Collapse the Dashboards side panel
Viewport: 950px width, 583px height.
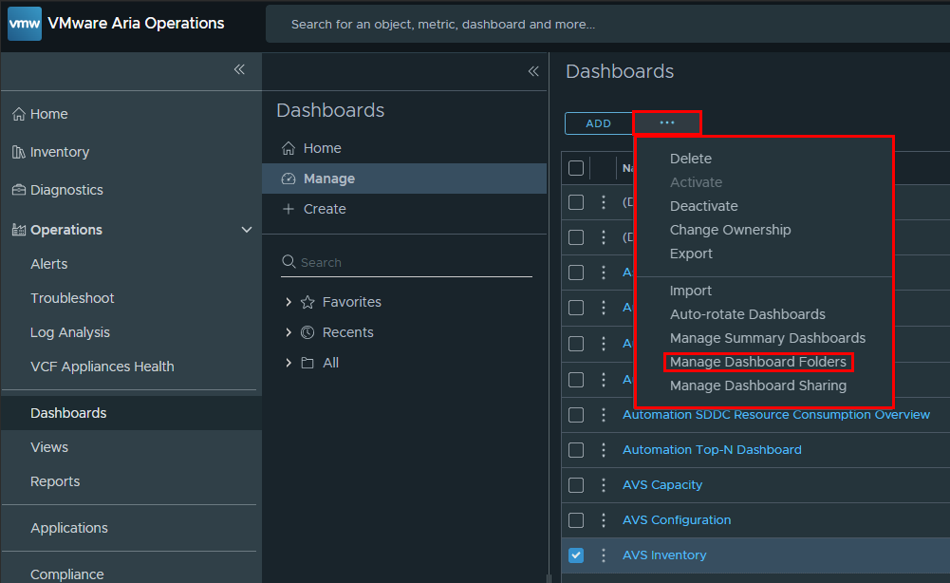533,71
